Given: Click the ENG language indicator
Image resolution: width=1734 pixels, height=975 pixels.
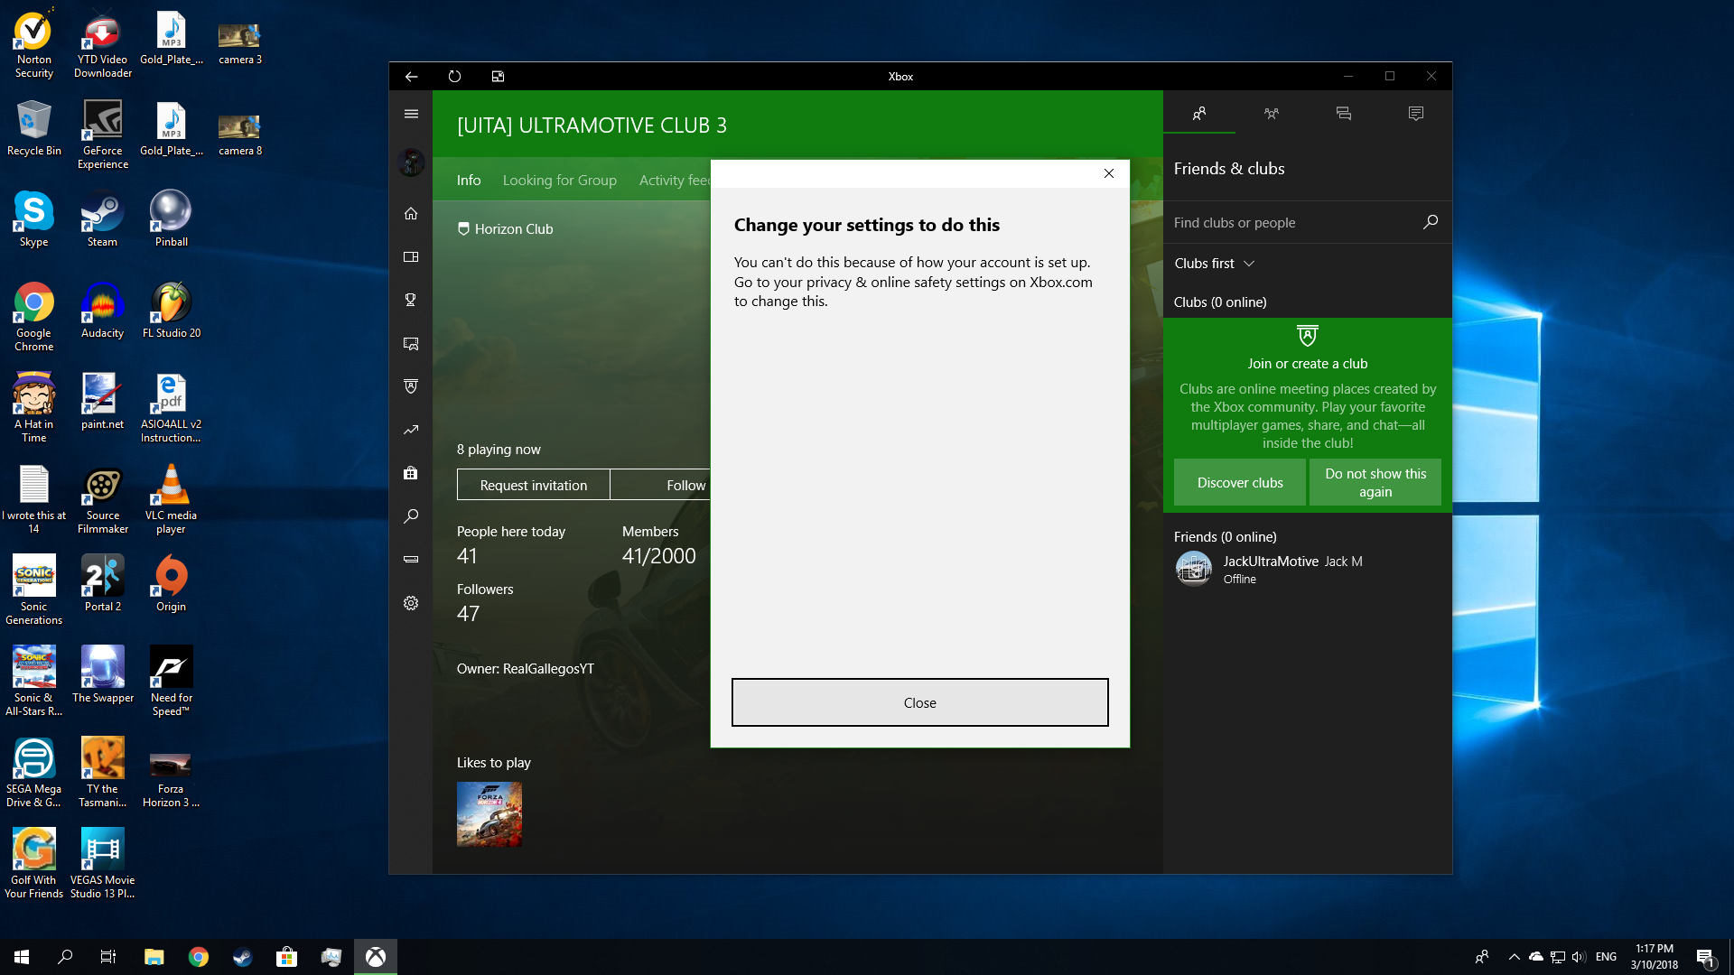Looking at the screenshot, I should point(1606,957).
